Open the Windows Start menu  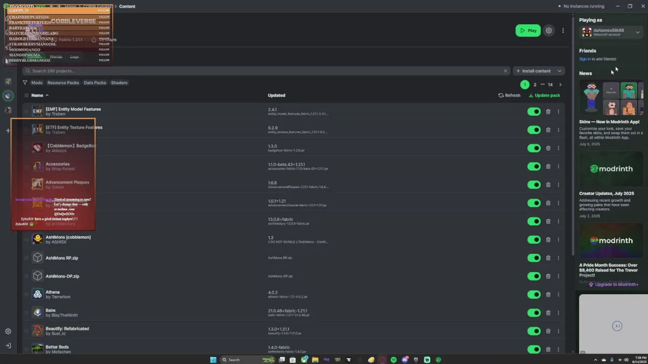pyautogui.click(x=213, y=360)
